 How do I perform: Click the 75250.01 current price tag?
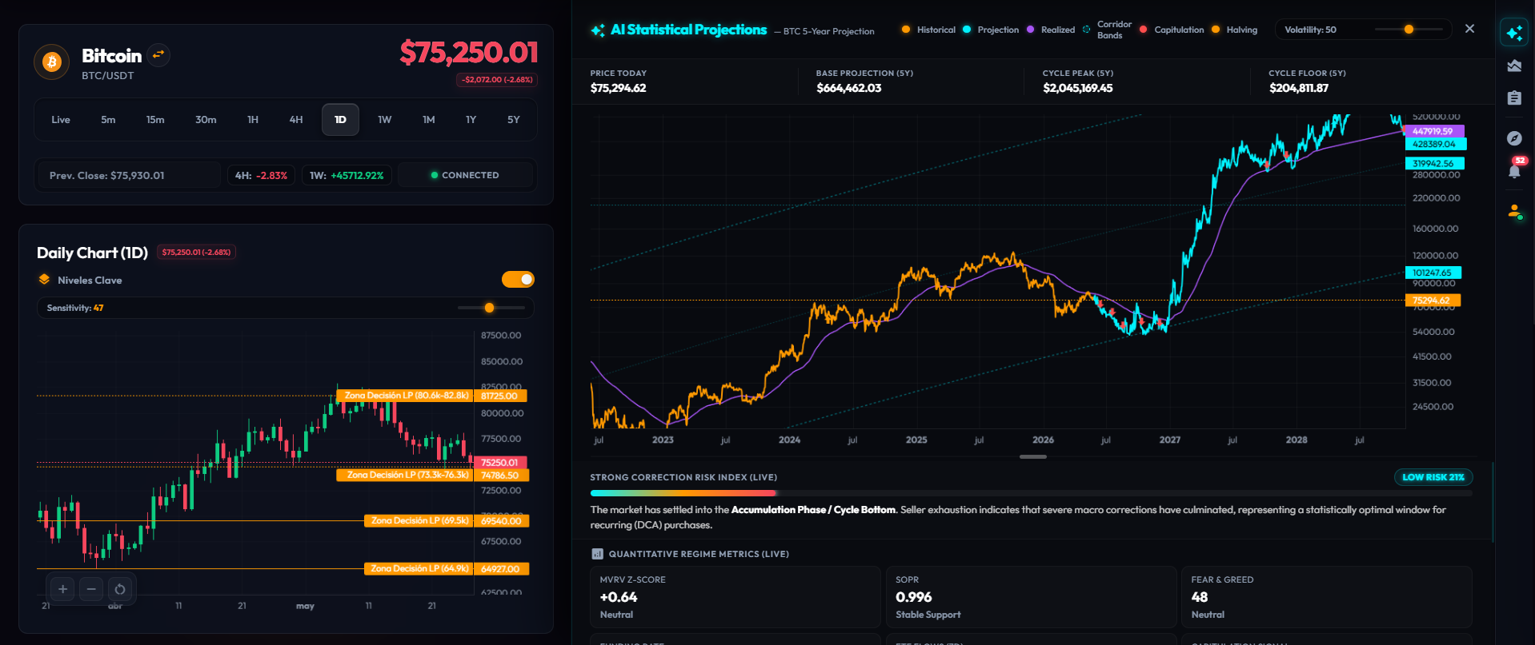[500, 462]
